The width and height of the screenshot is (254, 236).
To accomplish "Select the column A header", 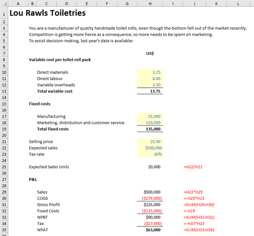I will 17,3.
